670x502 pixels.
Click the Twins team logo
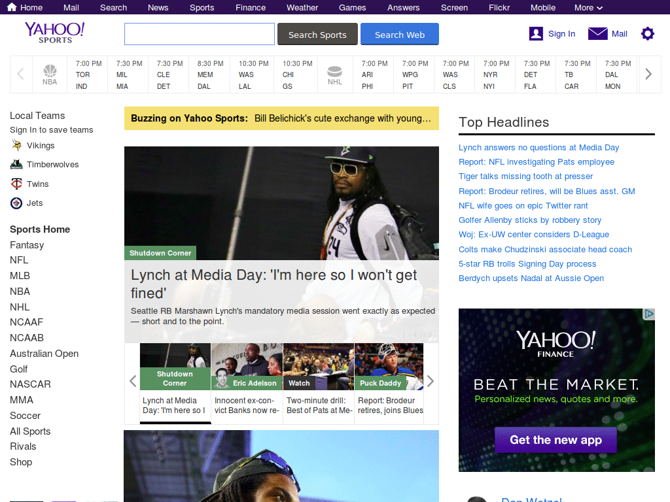point(16,184)
